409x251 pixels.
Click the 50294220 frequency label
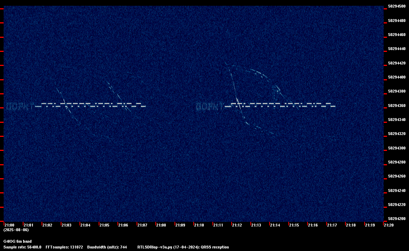coord(397,205)
